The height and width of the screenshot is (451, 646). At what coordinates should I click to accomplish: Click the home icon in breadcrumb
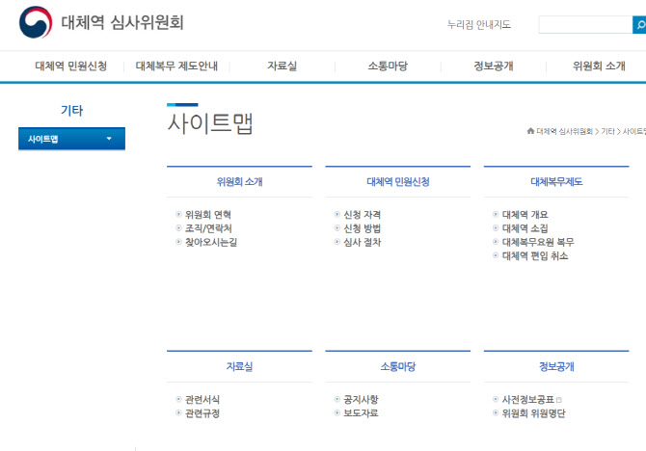tap(530, 131)
